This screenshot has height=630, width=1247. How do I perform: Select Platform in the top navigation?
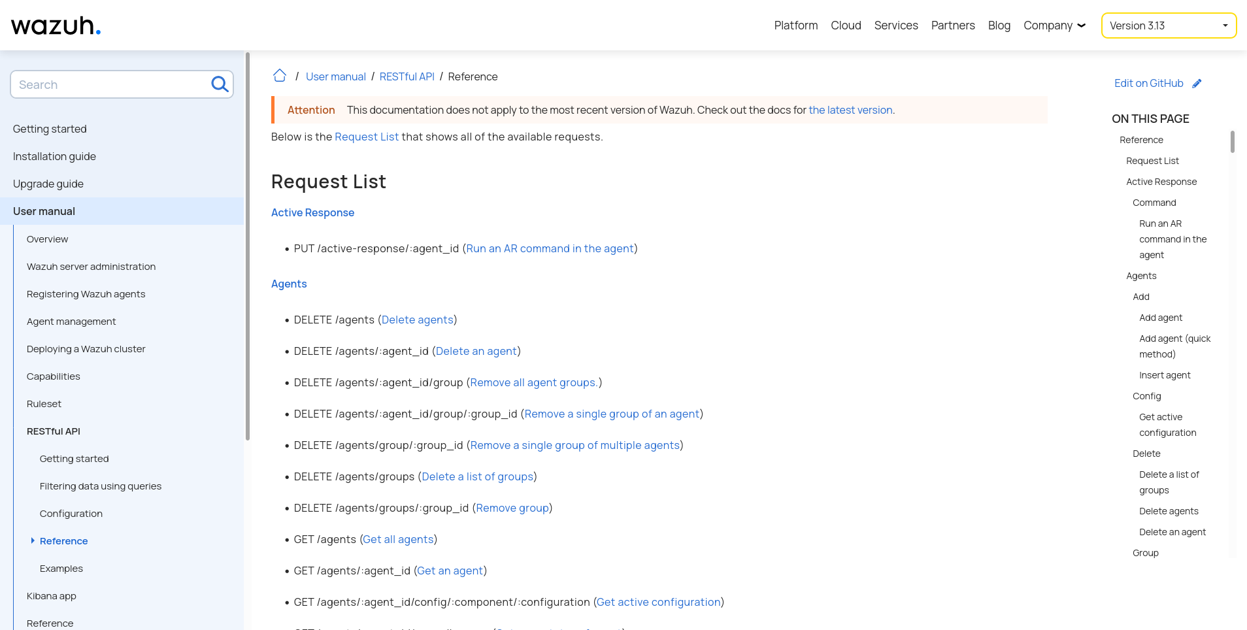795,25
